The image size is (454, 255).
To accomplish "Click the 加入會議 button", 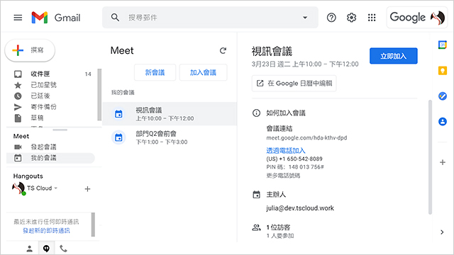I will 204,72.
